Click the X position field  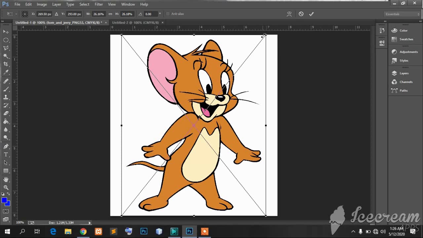coord(44,14)
